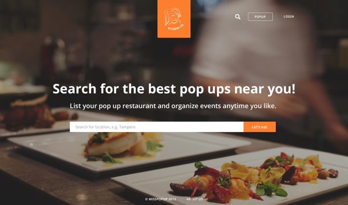The height and width of the screenshot is (205, 348).
Task: Click the © MISSPOPUP 2015 footer text
Action: (x=161, y=199)
